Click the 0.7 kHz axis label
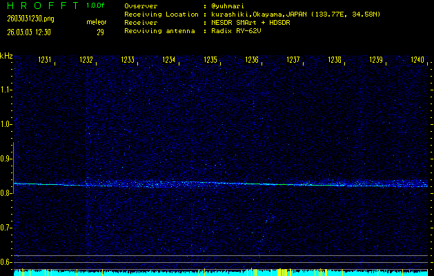Viewport: 434px width, 276px height. (x=5, y=228)
